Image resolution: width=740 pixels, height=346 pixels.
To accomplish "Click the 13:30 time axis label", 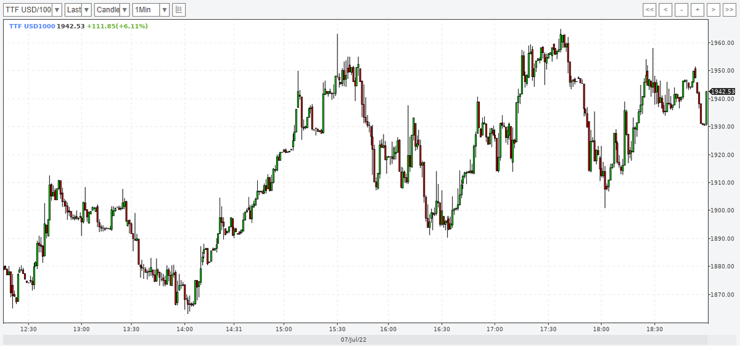I will coord(133,329).
